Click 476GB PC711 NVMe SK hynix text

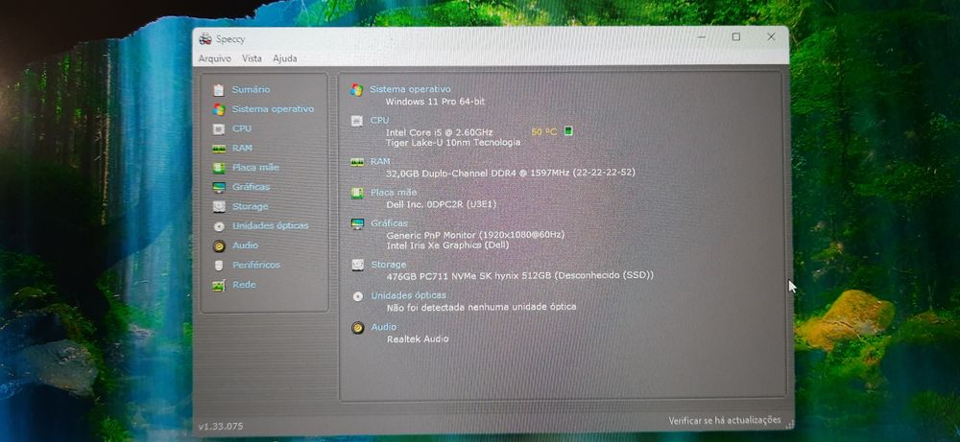tap(520, 276)
